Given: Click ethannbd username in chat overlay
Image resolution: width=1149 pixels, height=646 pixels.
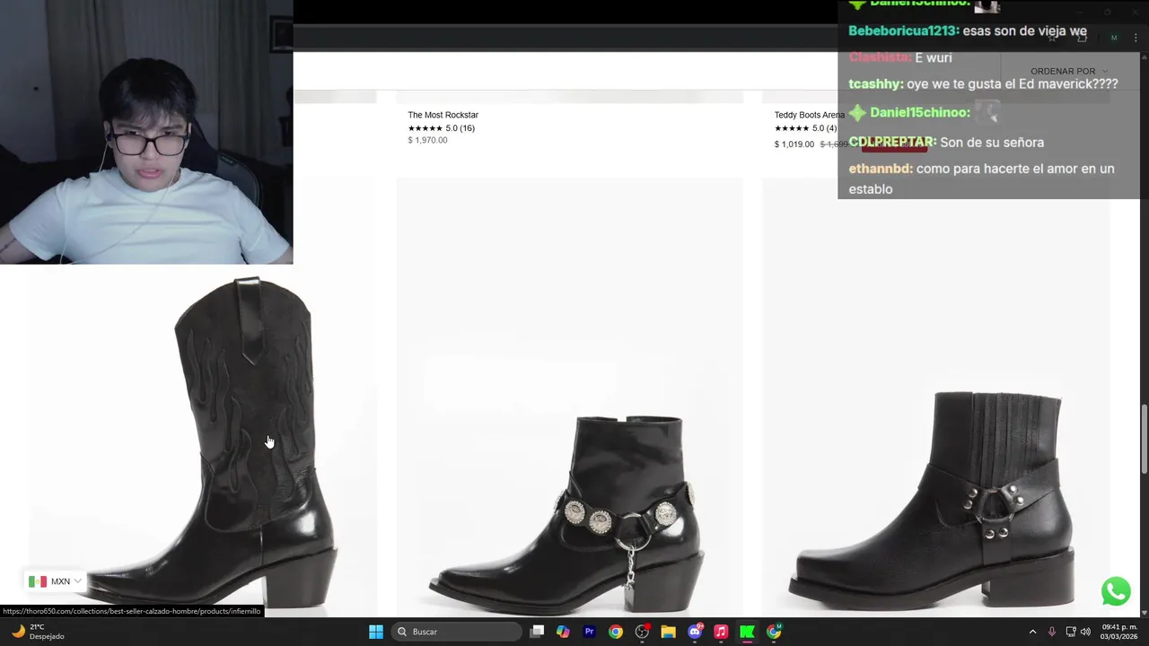Looking at the screenshot, I should coord(881,169).
